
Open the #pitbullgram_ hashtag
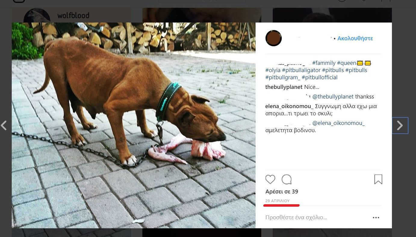(283, 77)
